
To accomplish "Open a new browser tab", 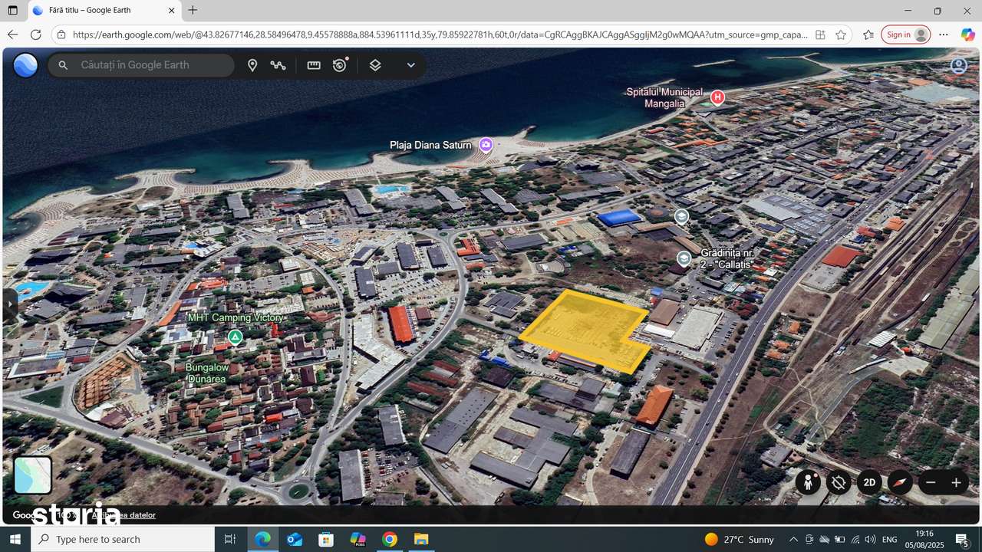I will (x=192, y=10).
